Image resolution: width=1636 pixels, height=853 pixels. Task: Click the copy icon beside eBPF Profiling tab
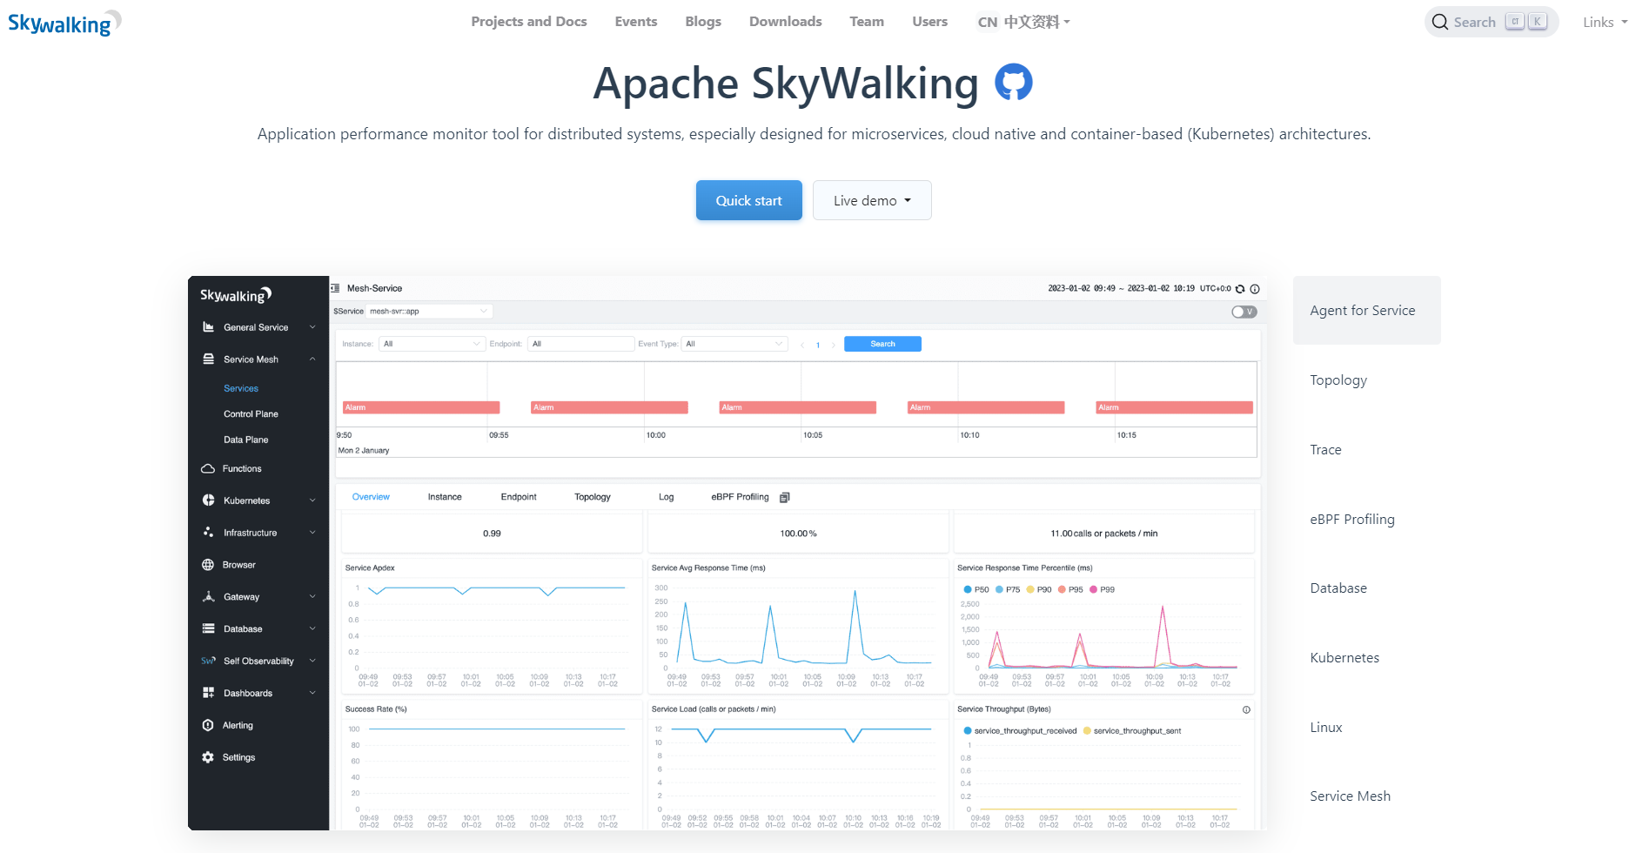coord(784,497)
